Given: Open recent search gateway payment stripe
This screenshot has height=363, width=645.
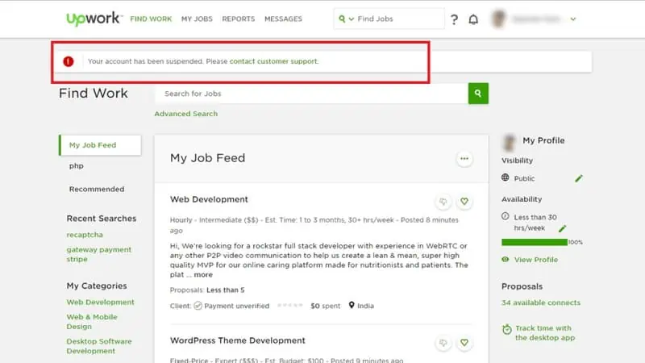Looking at the screenshot, I should 98,254.
